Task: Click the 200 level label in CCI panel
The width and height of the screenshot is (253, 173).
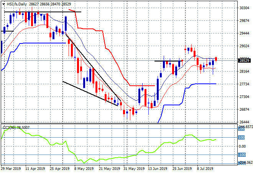Action: [x=242, y=129]
